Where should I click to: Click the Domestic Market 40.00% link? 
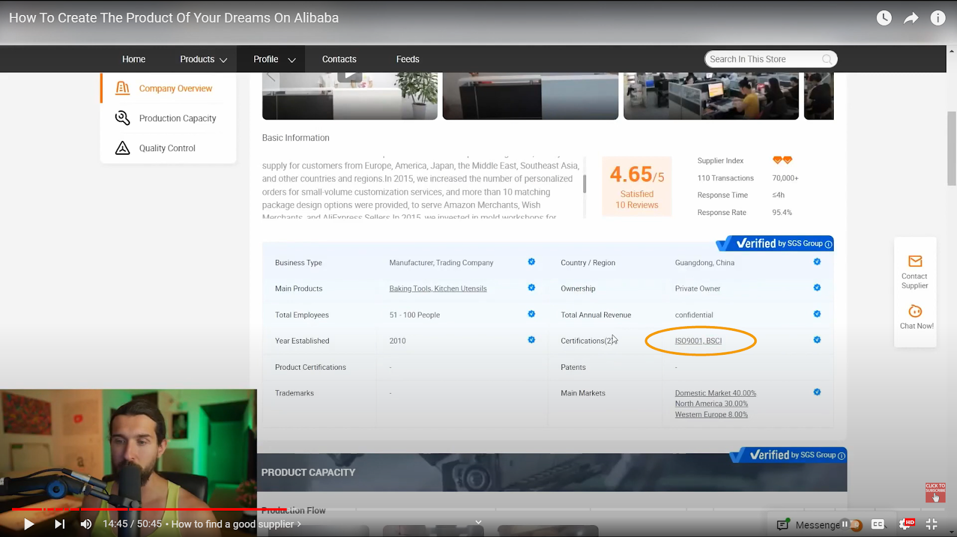pos(715,393)
